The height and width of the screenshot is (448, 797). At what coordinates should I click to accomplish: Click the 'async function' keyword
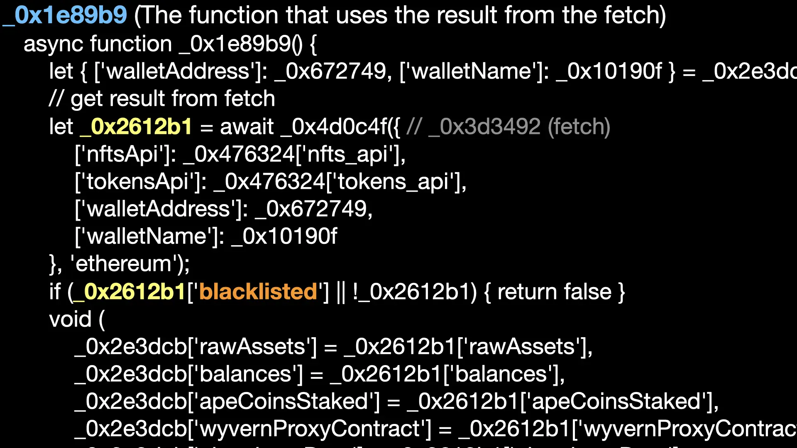(98, 44)
